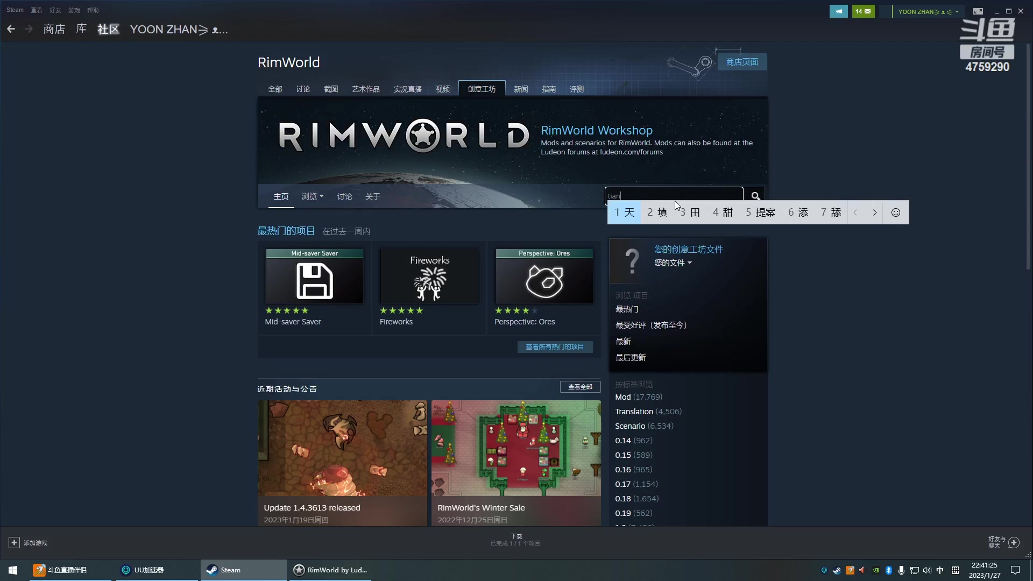1033x581 pixels.
Task: Click 查看所有热门的项目 button
Action: 555,347
